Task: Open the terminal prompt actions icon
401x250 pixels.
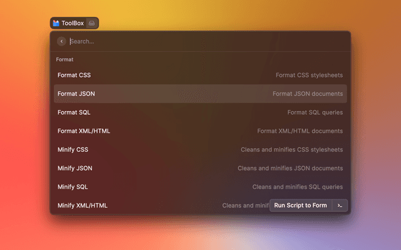Action: click(x=340, y=205)
